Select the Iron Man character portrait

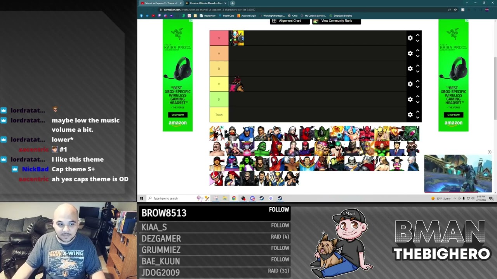[277, 148]
